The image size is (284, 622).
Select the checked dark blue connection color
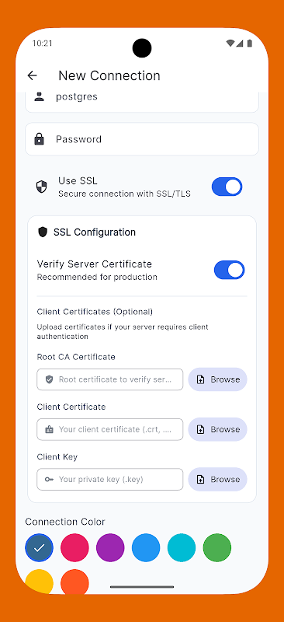click(40, 548)
